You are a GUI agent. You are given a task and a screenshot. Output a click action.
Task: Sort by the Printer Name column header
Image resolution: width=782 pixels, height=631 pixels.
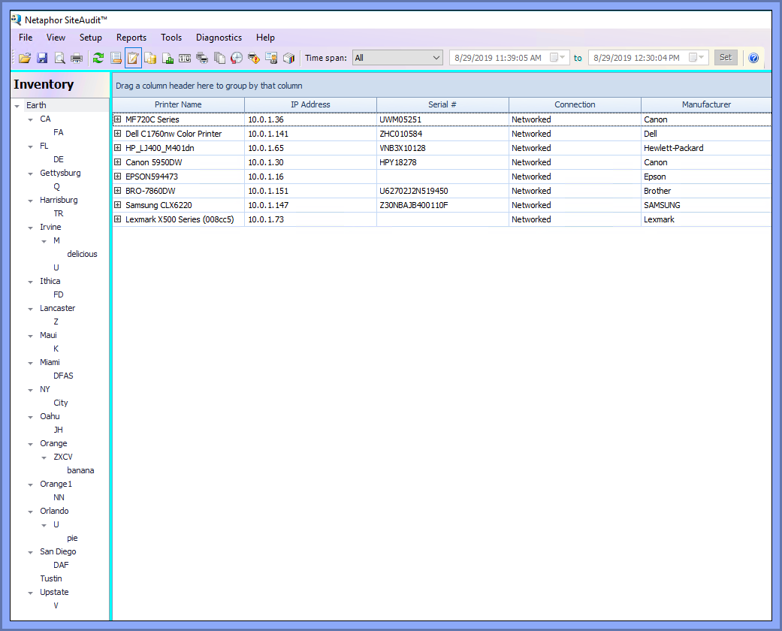(179, 104)
